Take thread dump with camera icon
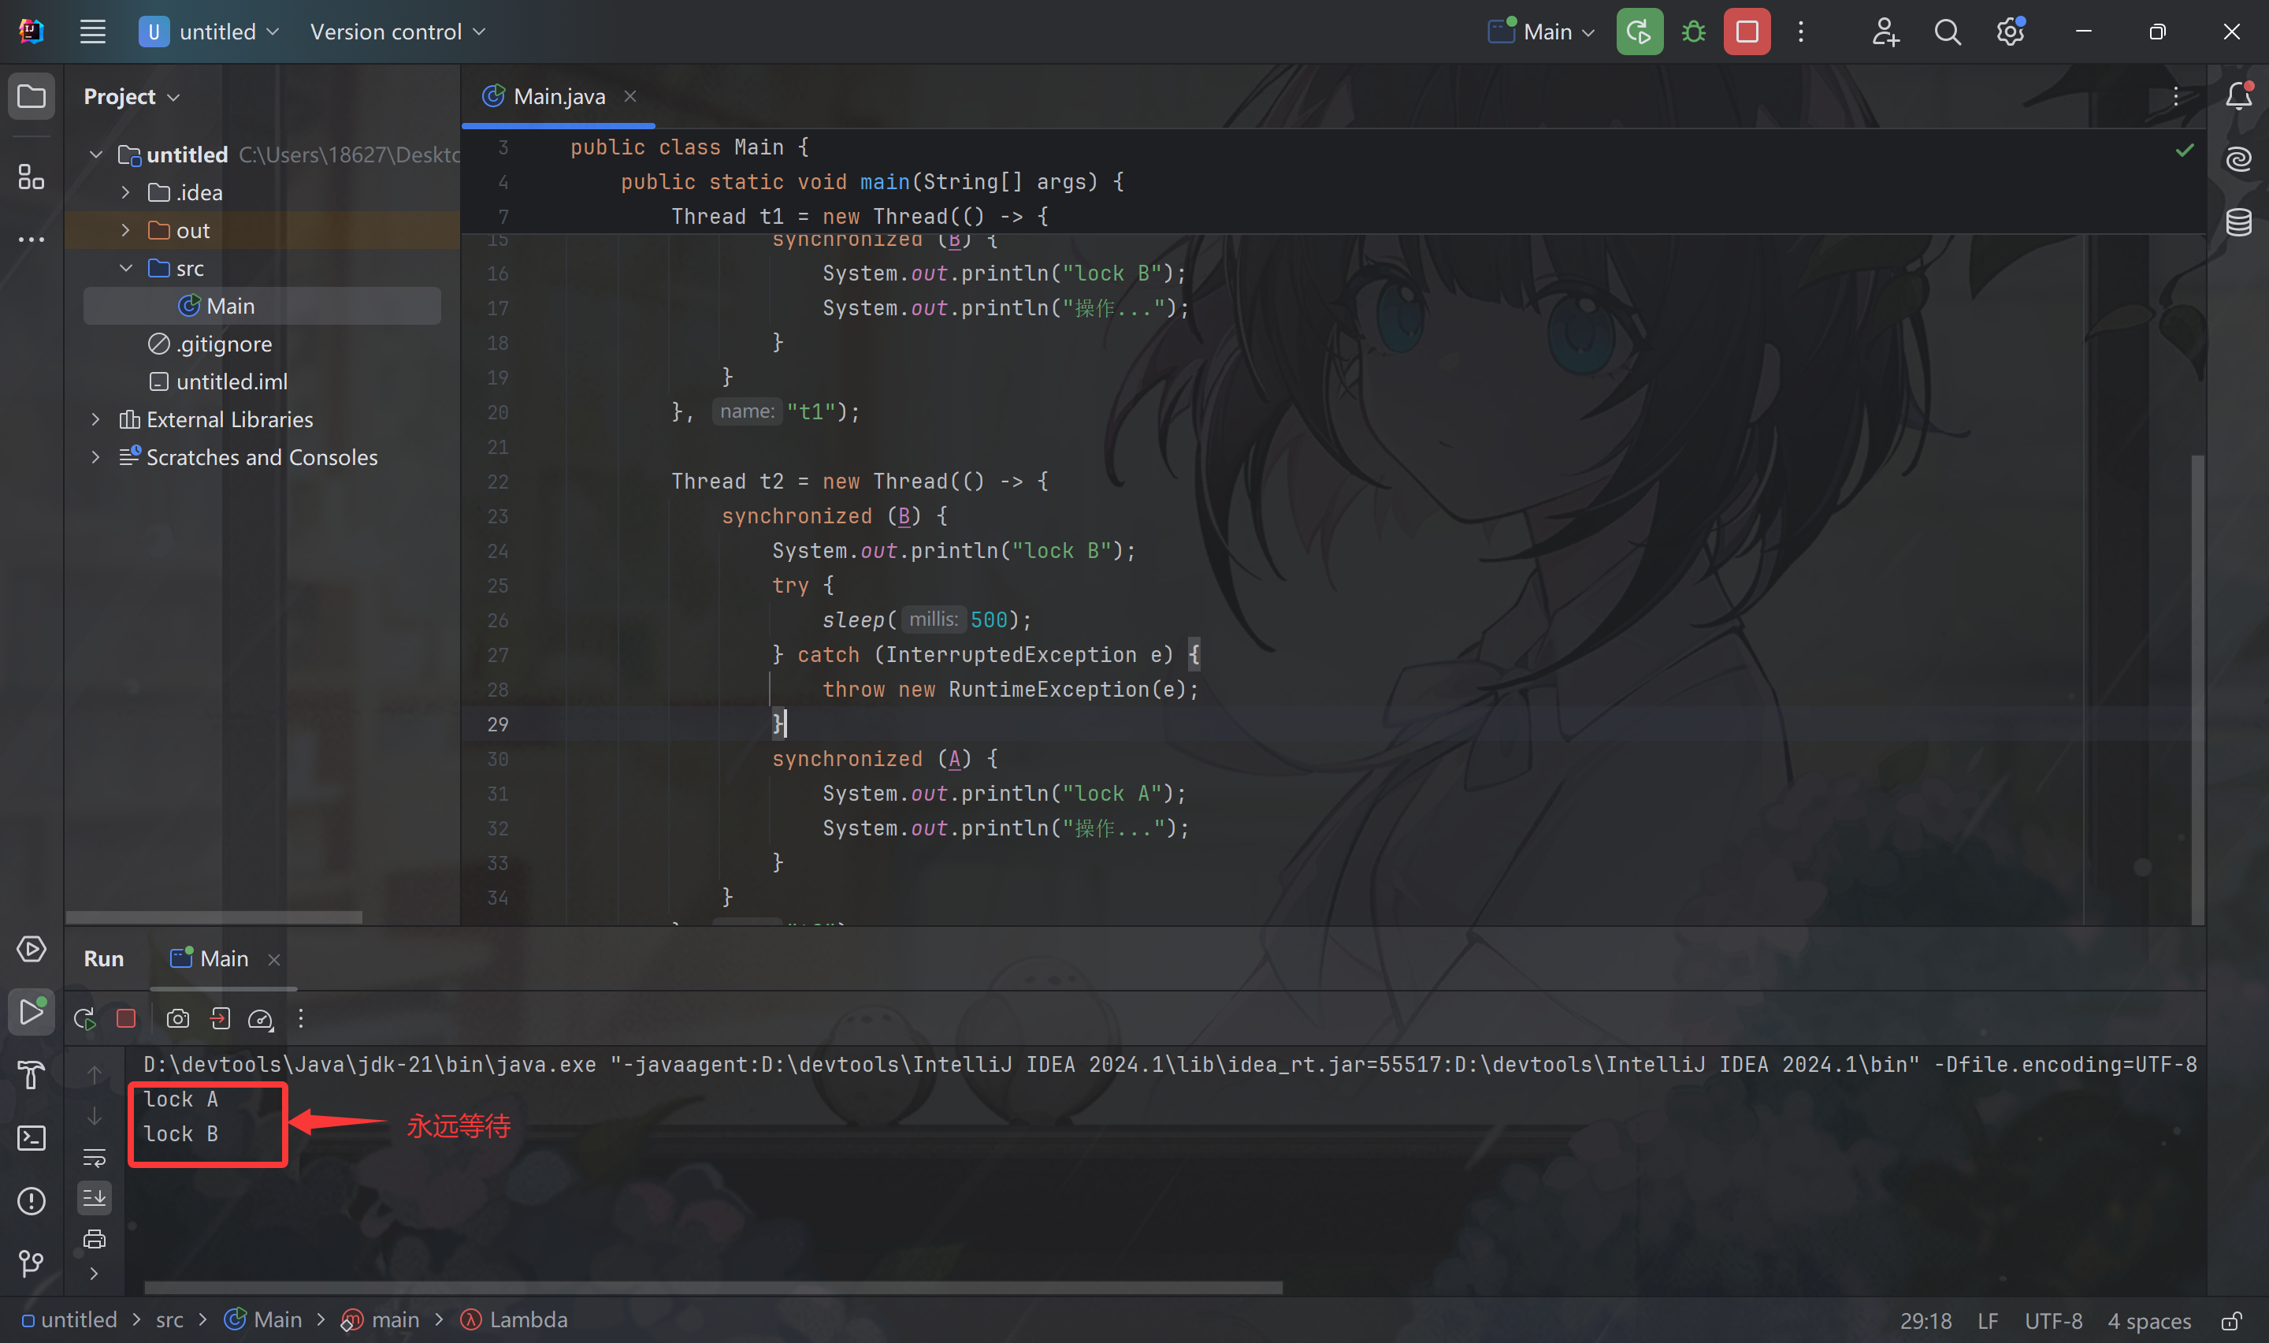 [x=178, y=1019]
